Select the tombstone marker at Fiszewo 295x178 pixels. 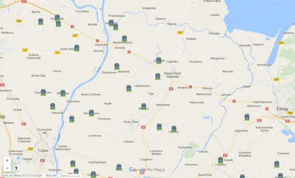221,160
